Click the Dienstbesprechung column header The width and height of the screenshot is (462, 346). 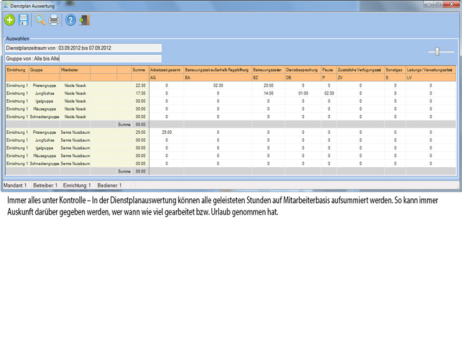(x=303, y=69)
